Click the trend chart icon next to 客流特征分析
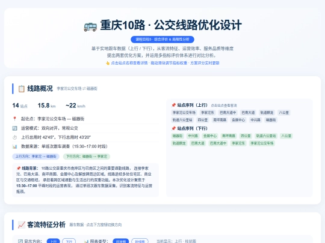The height and width of the screenshot is (243, 325). 21,225
